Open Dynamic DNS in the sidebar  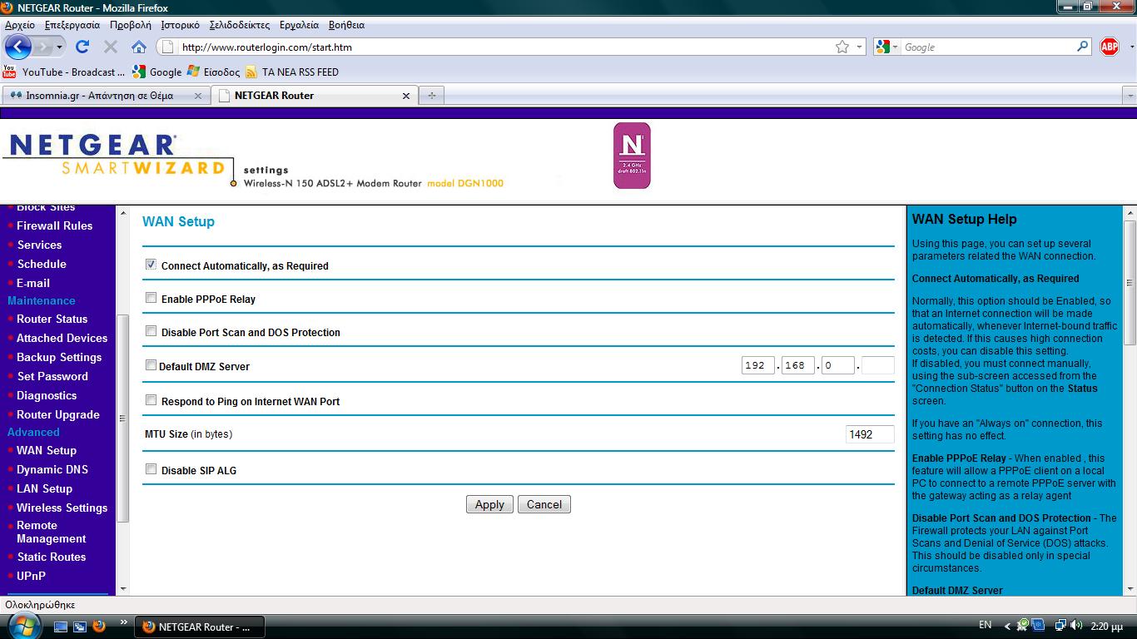coord(52,469)
